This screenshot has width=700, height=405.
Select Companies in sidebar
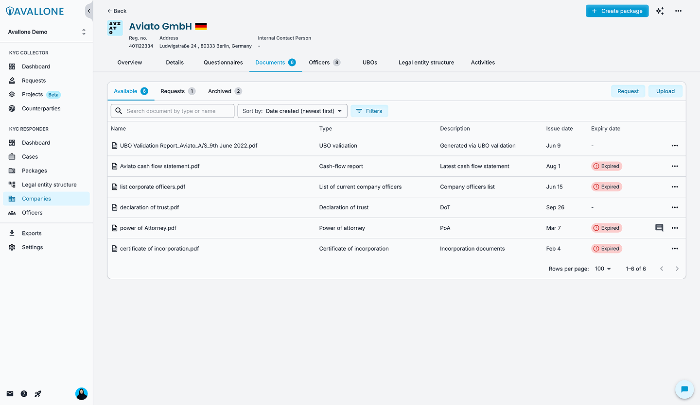point(46,199)
